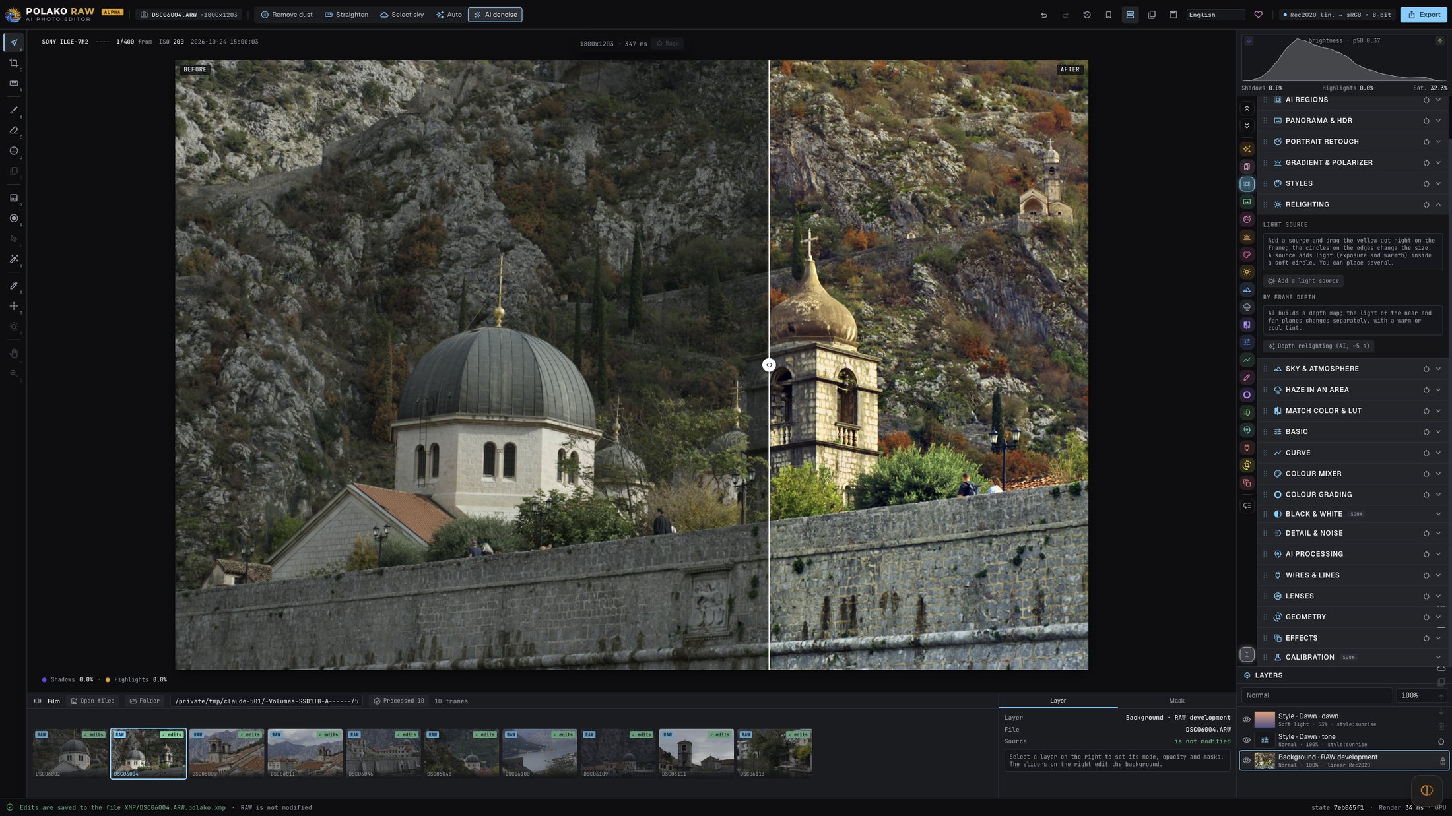The height and width of the screenshot is (816, 1452).
Task: Switch to the Mask tab
Action: [1176, 701]
